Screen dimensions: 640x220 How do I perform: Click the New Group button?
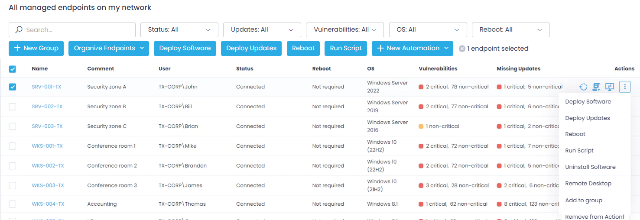tap(36, 49)
